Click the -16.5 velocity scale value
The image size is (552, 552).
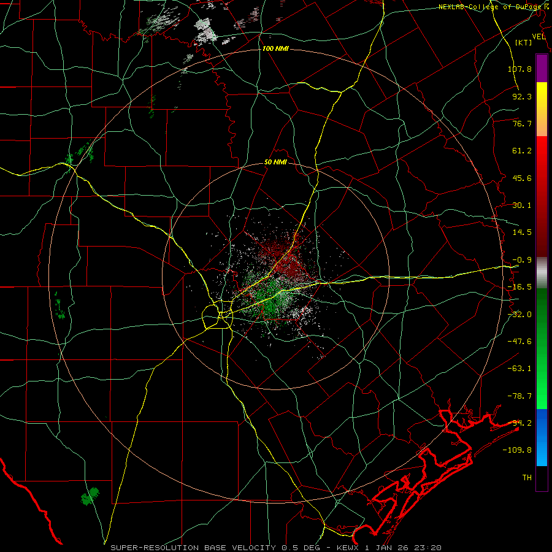[519, 287]
